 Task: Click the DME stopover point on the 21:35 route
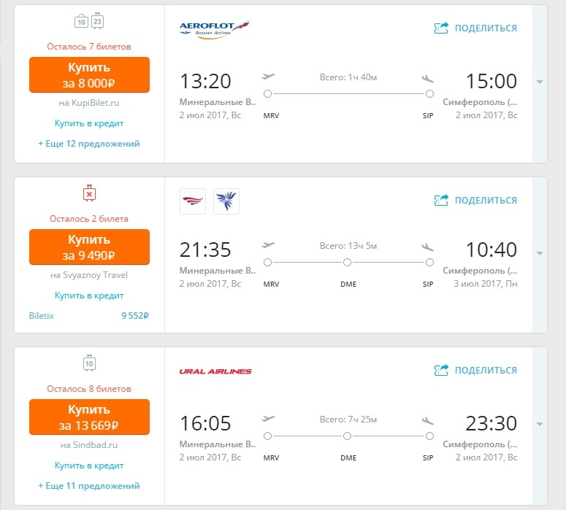pos(348,262)
